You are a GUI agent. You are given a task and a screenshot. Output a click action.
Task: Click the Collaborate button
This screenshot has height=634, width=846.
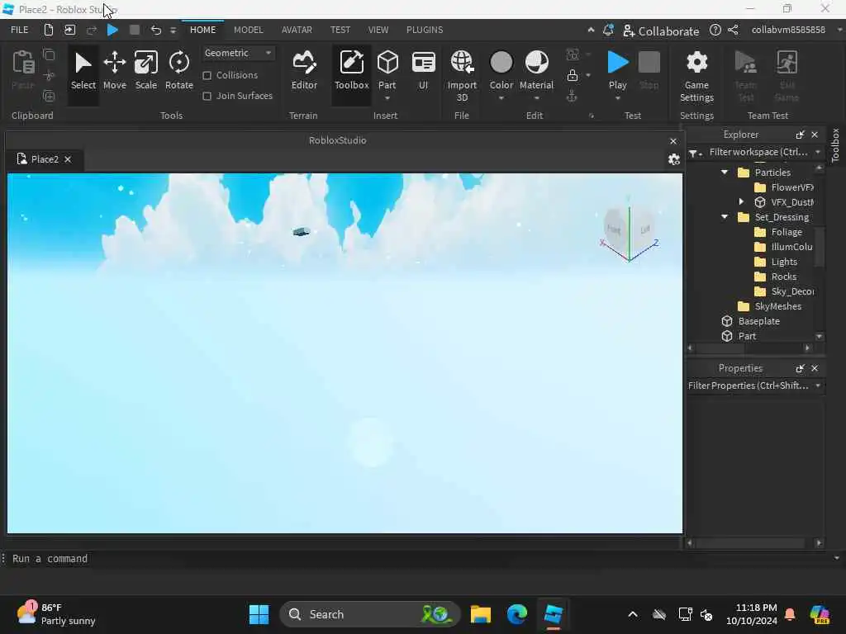pos(661,31)
